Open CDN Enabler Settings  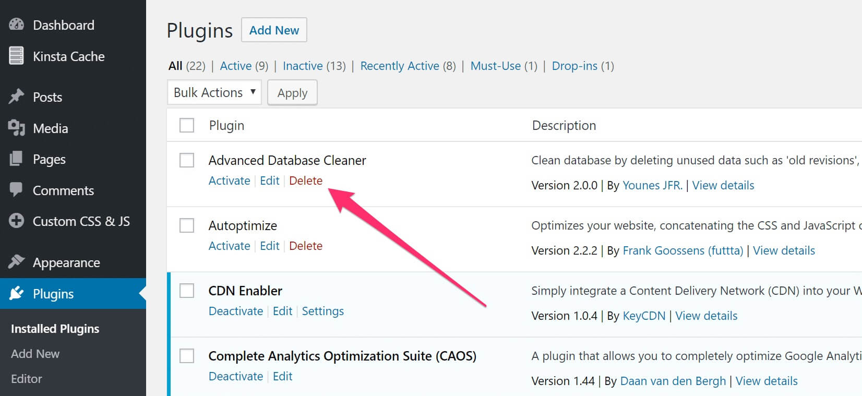tap(323, 311)
